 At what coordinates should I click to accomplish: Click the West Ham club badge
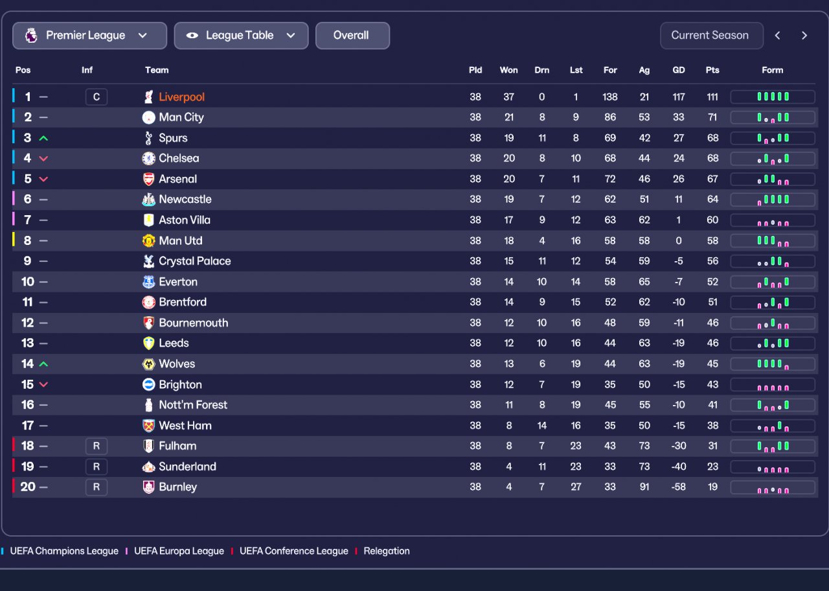pos(149,426)
